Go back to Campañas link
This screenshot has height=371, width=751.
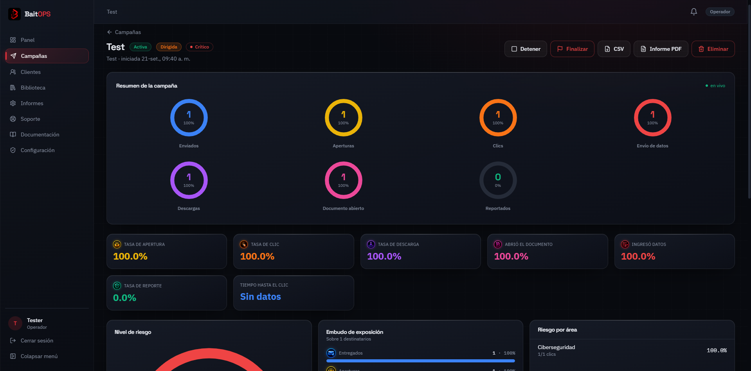pyautogui.click(x=124, y=32)
